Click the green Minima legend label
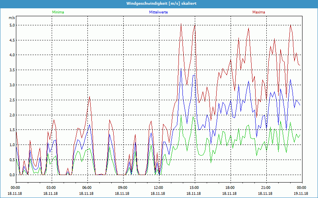This screenshot has width=318, height=198. pyautogui.click(x=58, y=12)
